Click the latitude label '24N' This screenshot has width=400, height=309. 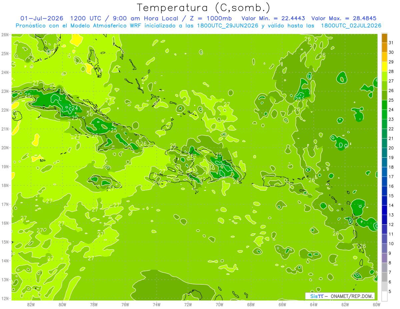click(5, 72)
